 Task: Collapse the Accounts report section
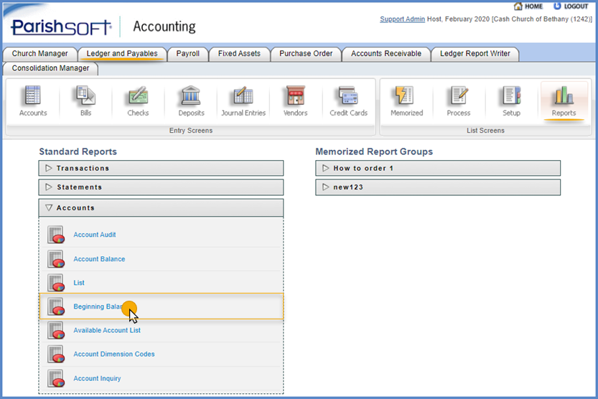tap(161, 208)
